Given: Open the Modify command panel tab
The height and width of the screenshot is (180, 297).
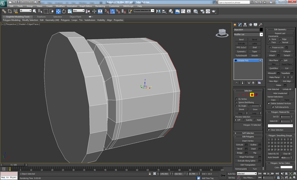Looking at the screenshot, I should point(240,25).
